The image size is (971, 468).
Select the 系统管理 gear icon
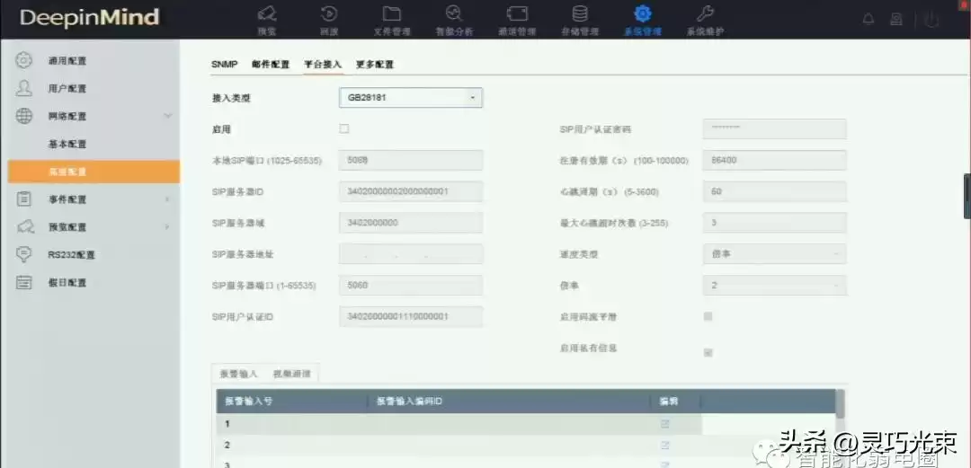pos(643,13)
